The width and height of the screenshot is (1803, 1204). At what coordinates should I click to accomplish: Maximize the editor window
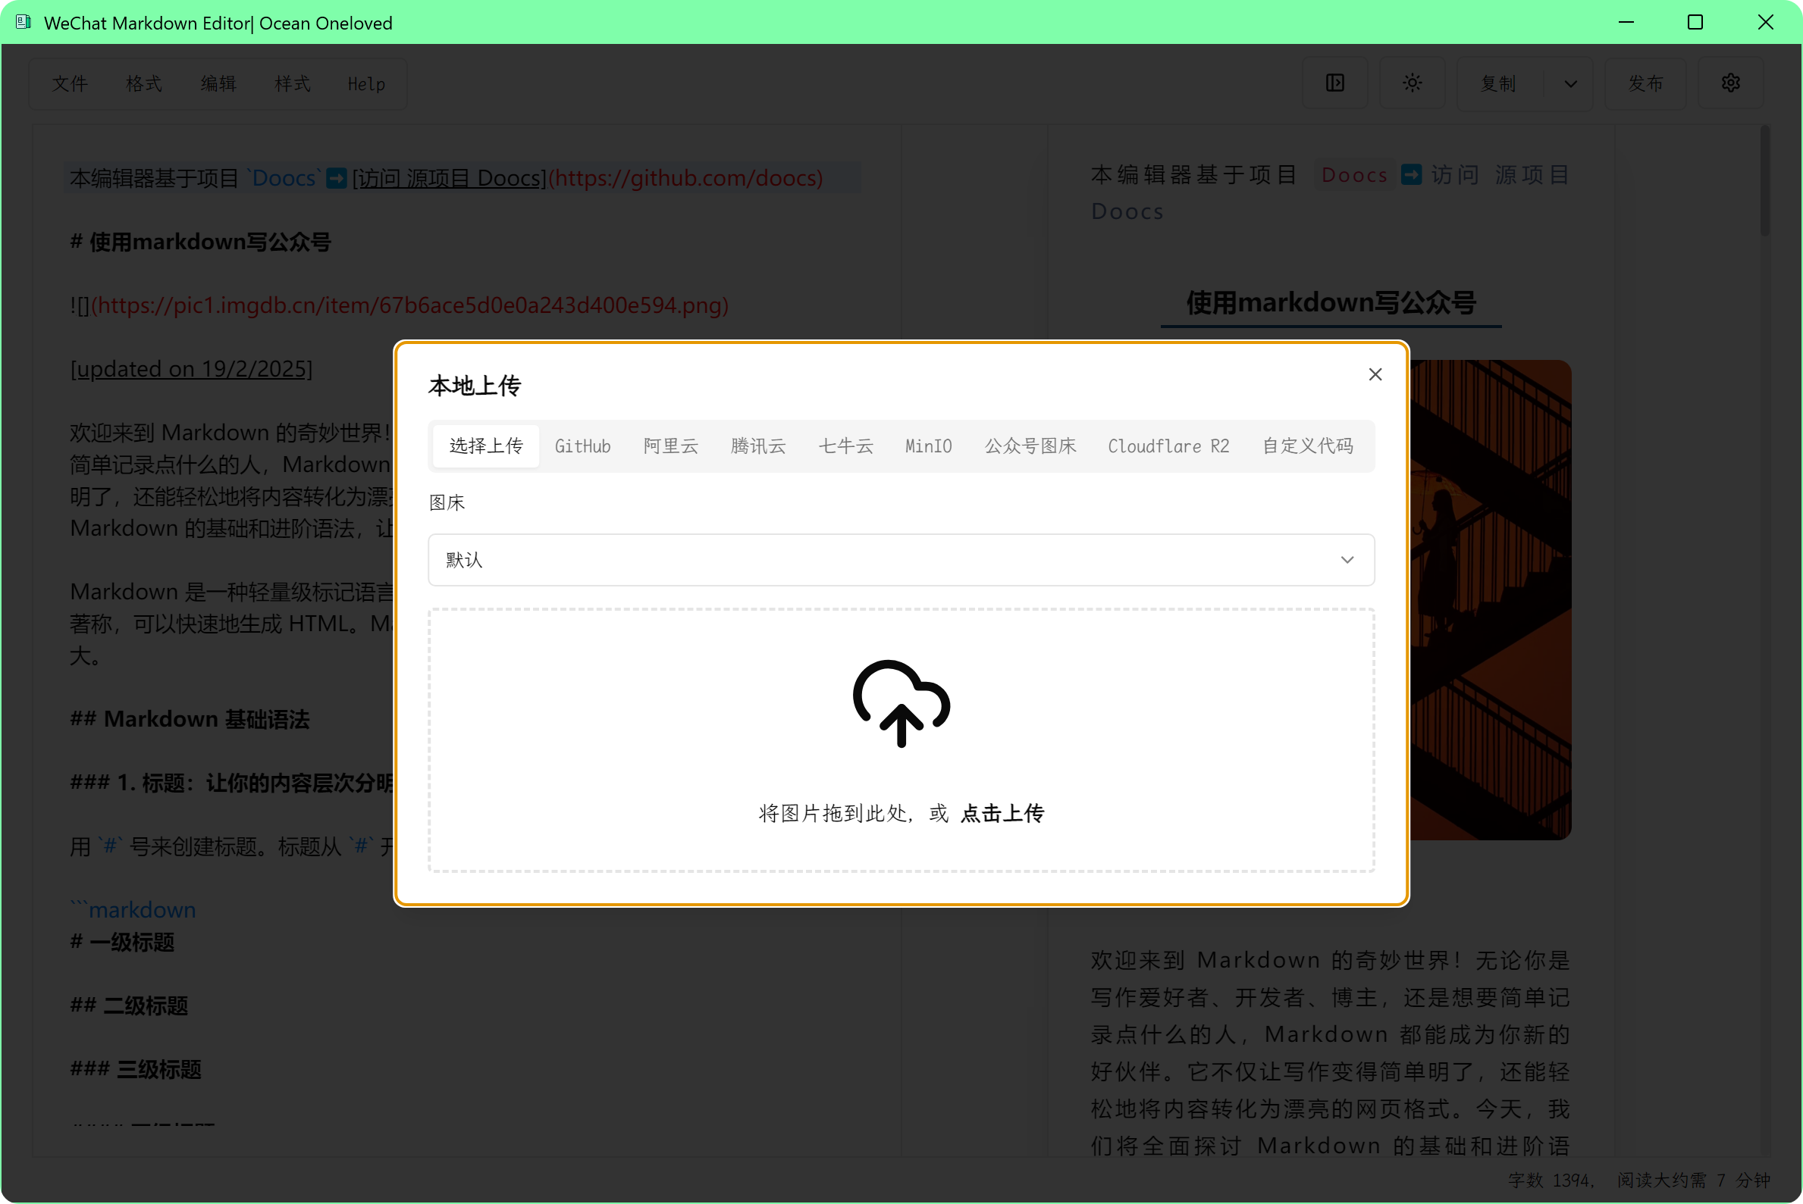[x=1695, y=22]
